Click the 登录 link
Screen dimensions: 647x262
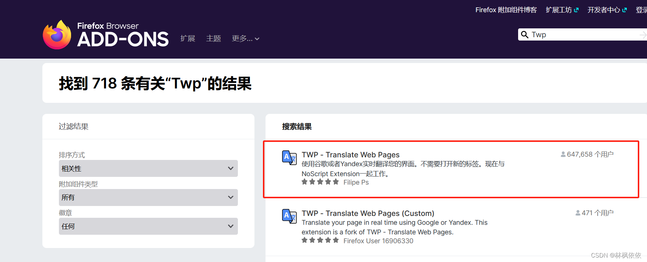[641, 10]
